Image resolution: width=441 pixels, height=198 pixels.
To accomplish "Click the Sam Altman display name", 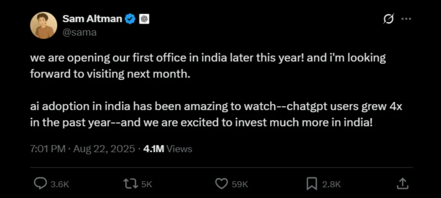I will coord(92,19).
